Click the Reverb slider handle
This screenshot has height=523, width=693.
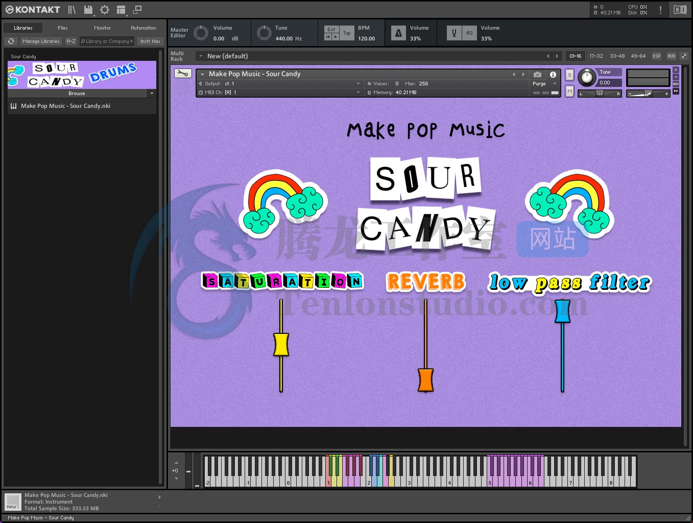coord(425,380)
